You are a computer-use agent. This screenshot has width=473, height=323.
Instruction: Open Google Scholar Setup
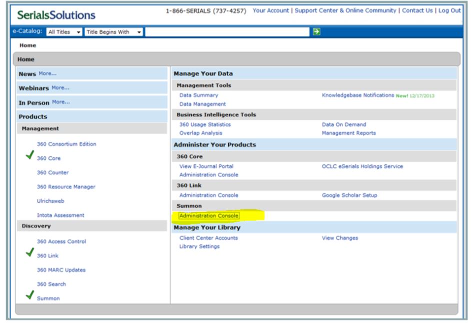pos(349,195)
